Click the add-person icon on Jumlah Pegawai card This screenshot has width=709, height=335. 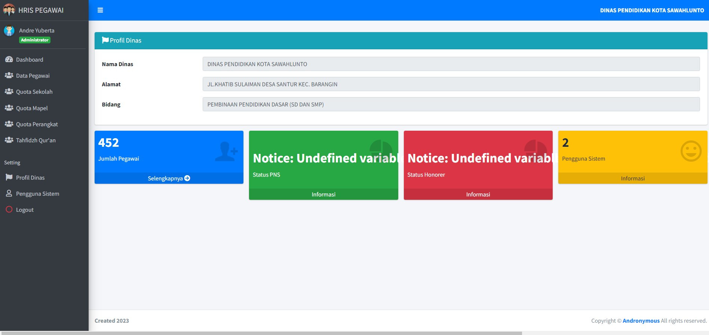click(227, 151)
